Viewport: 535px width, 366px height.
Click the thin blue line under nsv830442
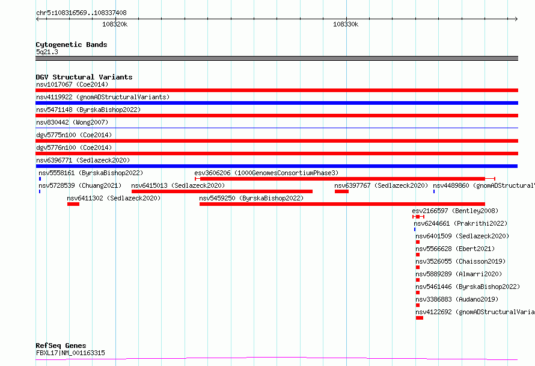(x=277, y=128)
